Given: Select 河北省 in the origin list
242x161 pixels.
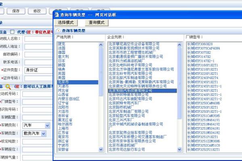Looking at the screenshot, I should click(x=63, y=90).
